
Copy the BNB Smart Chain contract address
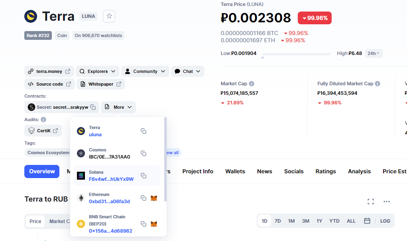pyautogui.click(x=144, y=223)
